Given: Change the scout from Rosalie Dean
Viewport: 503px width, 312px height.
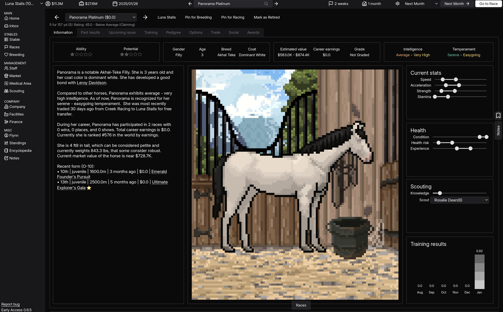Looking at the screenshot, I should click(460, 200).
